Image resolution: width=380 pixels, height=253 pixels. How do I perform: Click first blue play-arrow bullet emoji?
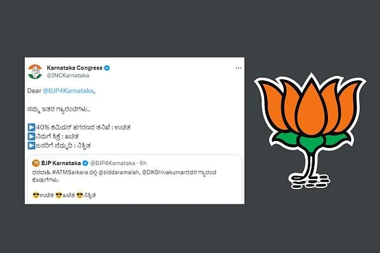(32, 127)
